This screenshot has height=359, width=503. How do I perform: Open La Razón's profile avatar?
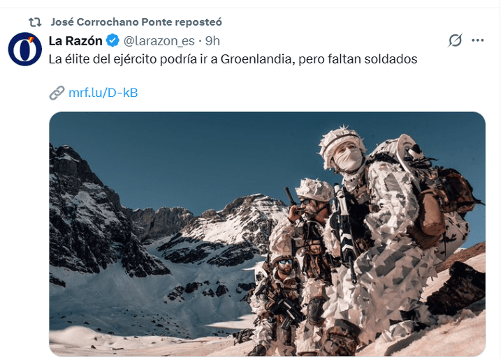click(x=25, y=49)
